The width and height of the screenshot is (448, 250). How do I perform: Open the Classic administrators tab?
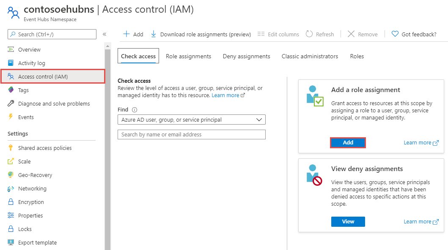(x=310, y=57)
